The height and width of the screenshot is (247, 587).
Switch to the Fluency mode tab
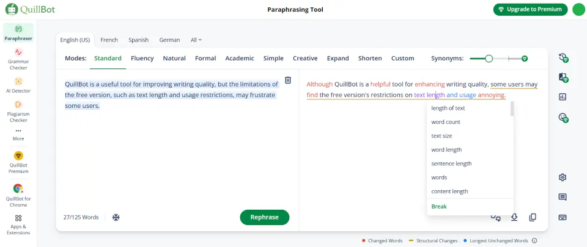pyautogui.click(x=142, y=58)
